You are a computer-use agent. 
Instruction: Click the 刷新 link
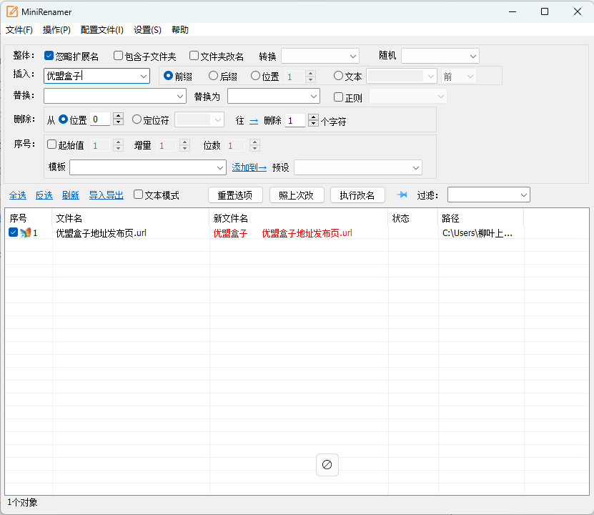(71, 195)
